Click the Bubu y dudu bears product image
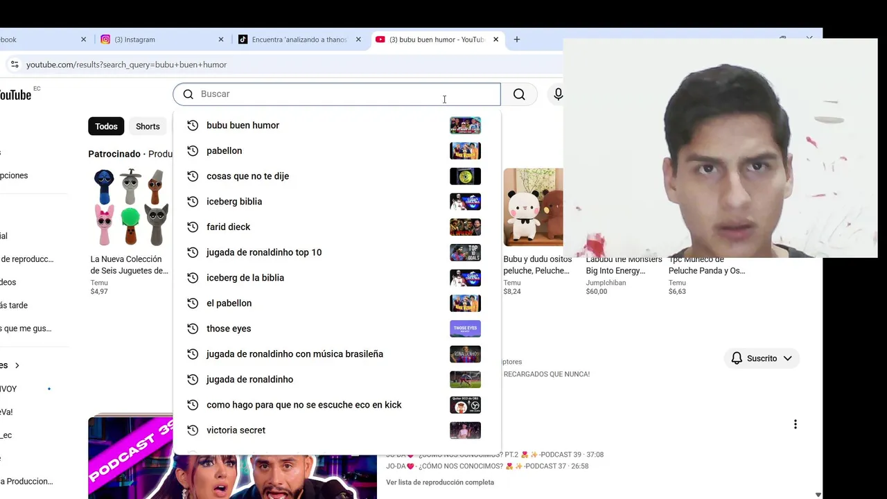This screenshot has width=887, height=499. [x=534, y=207]
